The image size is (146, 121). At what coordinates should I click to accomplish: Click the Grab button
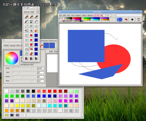[51, 51]
